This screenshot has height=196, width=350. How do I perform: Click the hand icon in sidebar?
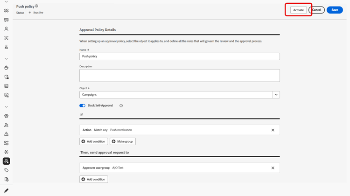click(7, 68)
